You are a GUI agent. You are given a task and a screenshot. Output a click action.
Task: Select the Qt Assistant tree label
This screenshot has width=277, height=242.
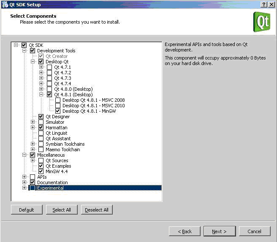coord(58,139)
